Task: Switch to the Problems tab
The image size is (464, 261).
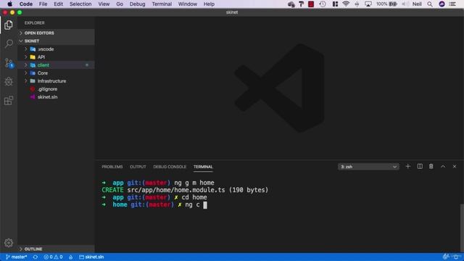Action: [x=112, y=167]
